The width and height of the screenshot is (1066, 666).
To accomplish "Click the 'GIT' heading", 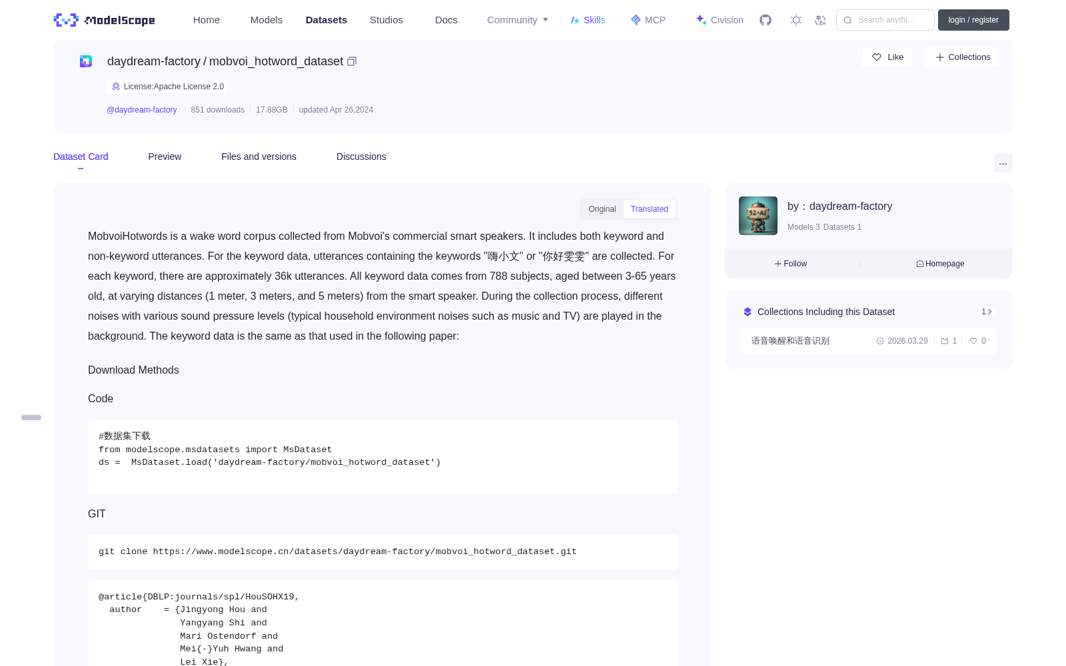I will click(x=97, y=514).
